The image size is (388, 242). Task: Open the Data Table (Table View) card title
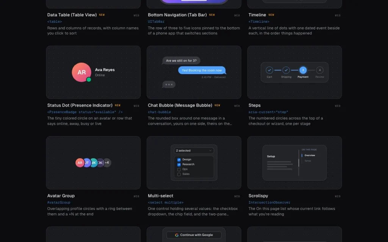click(x=72, y=15)
